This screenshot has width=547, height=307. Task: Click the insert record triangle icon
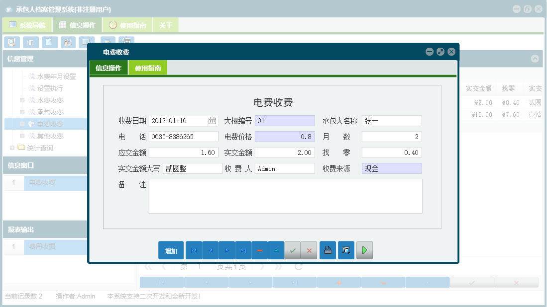pos(276,250)
